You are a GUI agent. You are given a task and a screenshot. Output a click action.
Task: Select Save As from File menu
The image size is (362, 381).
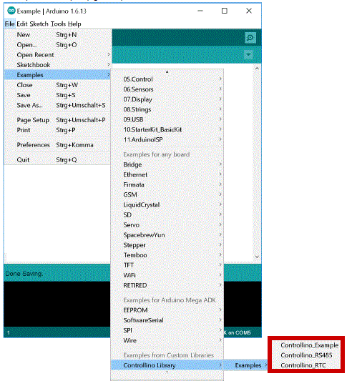(x=57, y=105)
